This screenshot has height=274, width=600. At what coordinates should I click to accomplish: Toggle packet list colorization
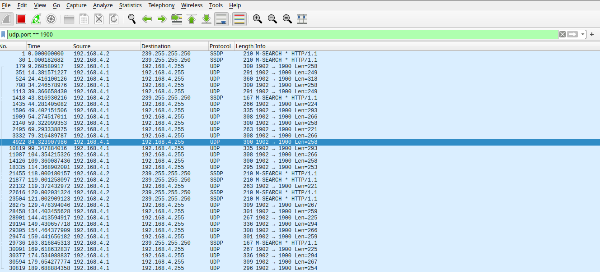(239, 19)
